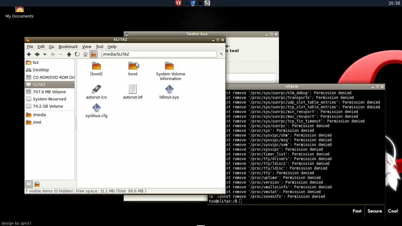Screen dimensions: 402x226
Task: Open the Bookmark menu
Action: pos(68,46)
